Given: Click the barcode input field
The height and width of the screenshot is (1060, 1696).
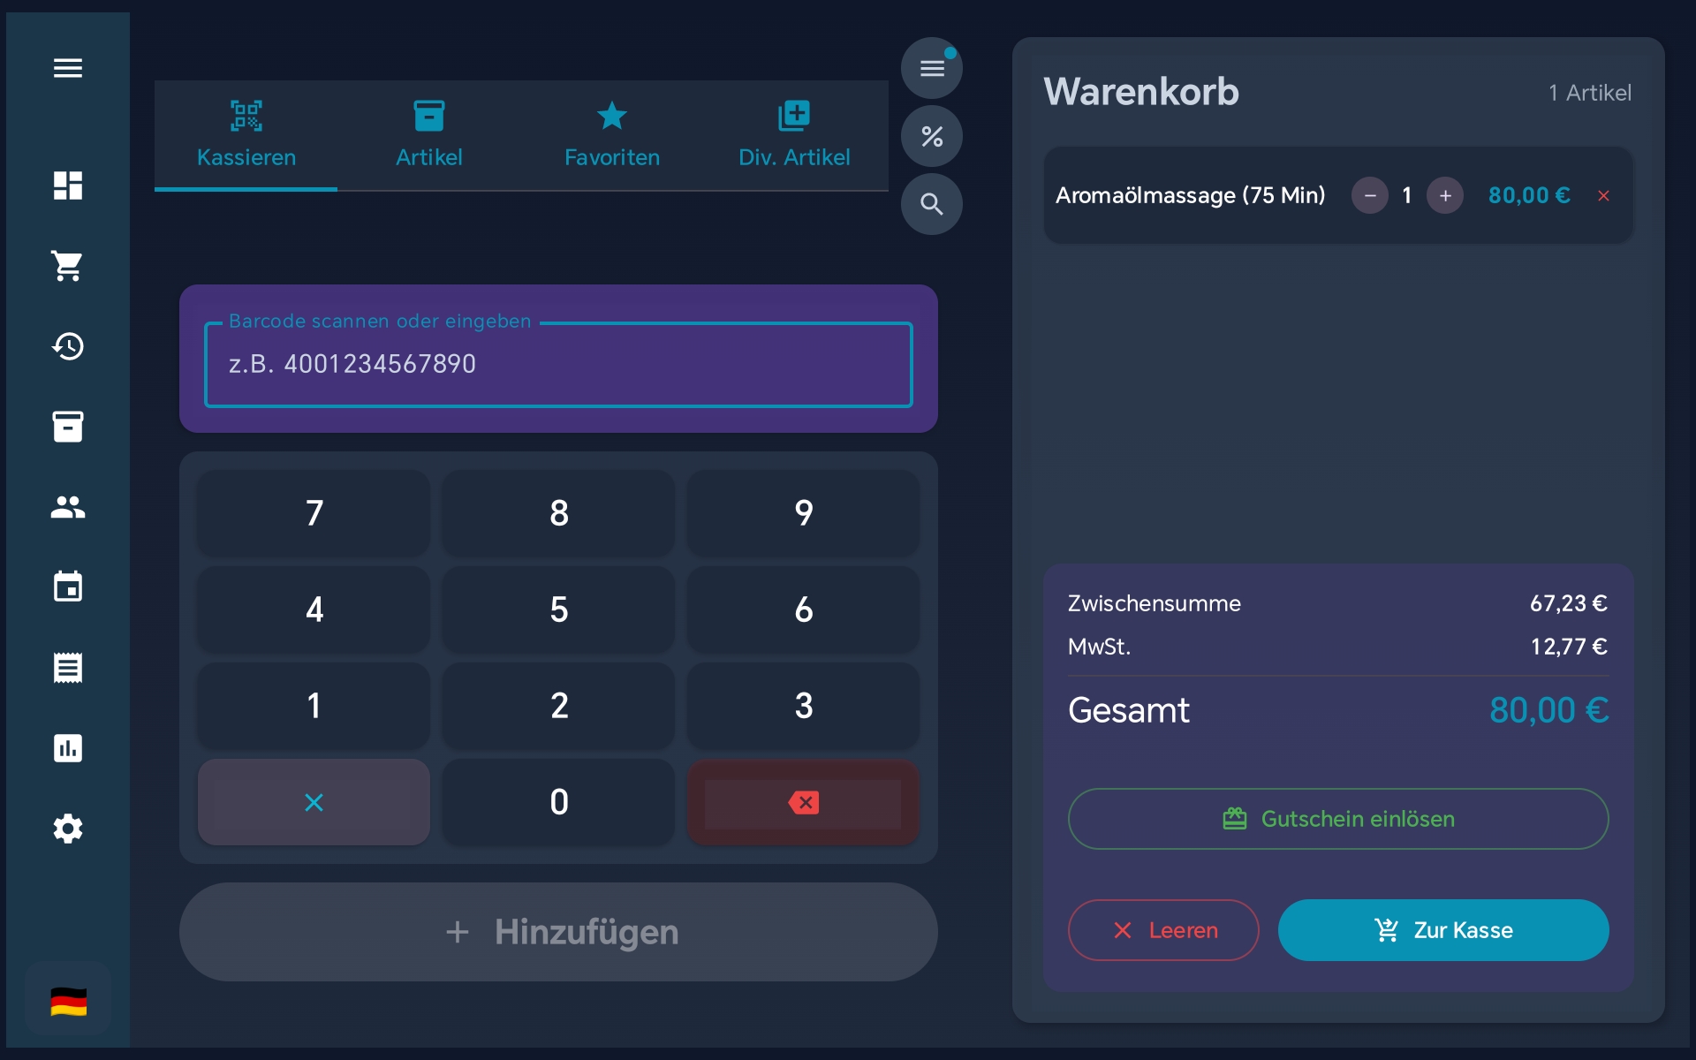Looking at the screenshot, I should coord(557,364).
